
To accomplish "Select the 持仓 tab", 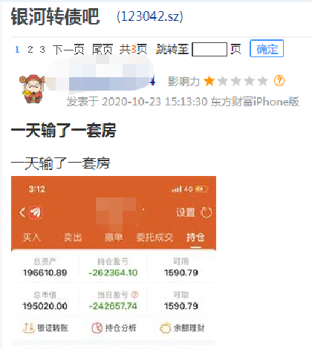I will click(195, 238).
